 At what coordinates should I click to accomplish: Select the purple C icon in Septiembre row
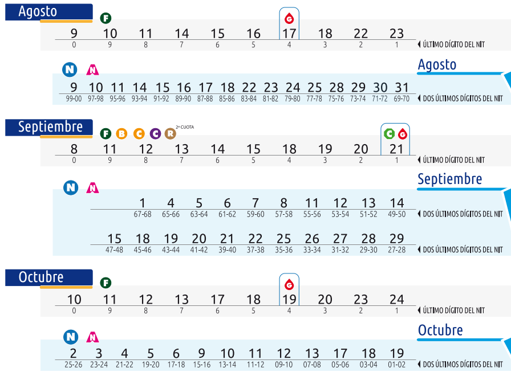155,134
